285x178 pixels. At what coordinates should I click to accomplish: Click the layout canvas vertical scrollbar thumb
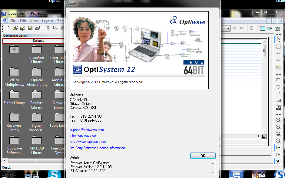click(x=264, y=50)
